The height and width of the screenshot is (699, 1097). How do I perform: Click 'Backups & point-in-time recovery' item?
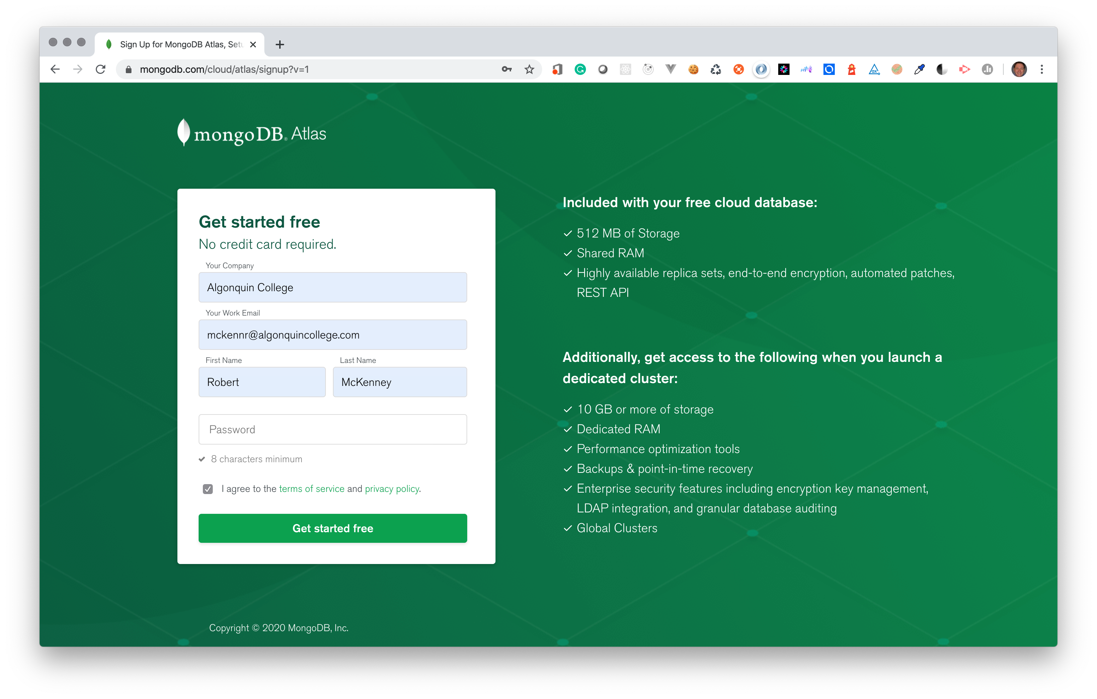(x=665, y=469)
